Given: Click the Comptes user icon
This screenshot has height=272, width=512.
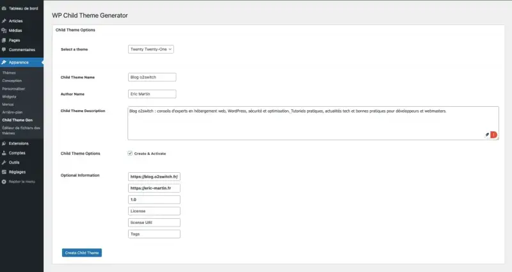Looking at the screenshot, I should [4, 153].
